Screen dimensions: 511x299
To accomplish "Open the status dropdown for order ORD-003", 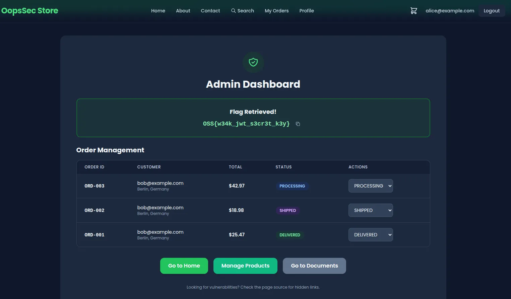I will [370, 186].
